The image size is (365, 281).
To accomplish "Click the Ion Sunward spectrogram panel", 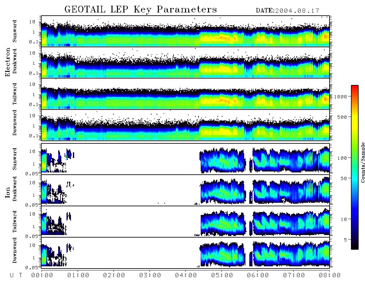I will [185, 159].
